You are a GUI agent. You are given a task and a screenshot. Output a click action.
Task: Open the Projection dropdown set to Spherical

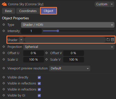[x=69, y=47]
